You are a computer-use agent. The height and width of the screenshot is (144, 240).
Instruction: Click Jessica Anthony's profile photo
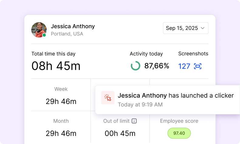39,30
